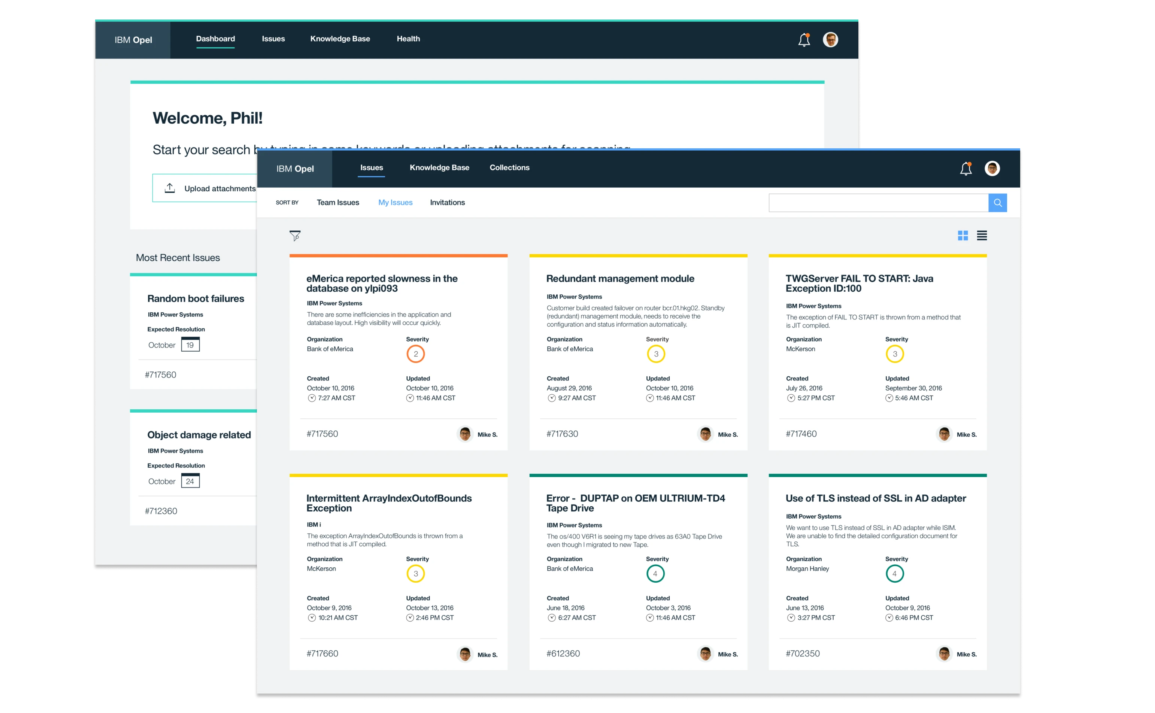Open Redundant management module issue
Image resolution: width=1155 pixels, height=713 pixels.
click(x=620, y=278)
